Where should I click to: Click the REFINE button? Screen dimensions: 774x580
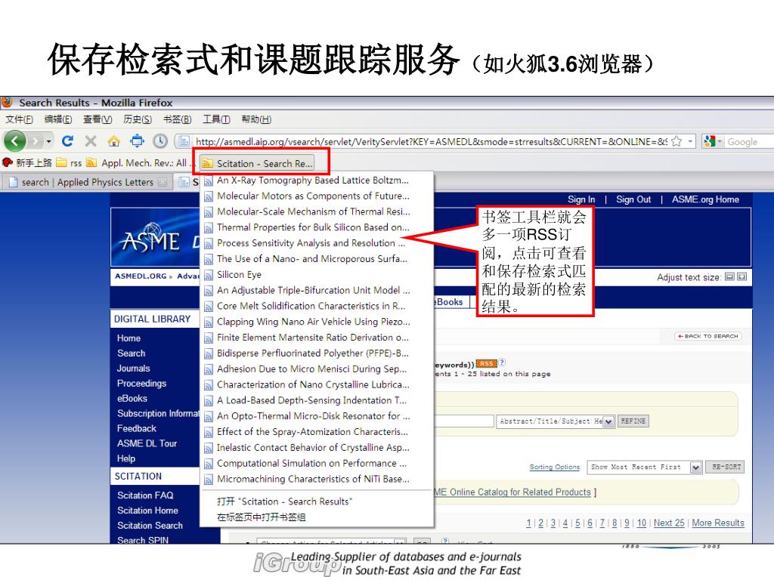pyautogui.click(x=633, y=421)
